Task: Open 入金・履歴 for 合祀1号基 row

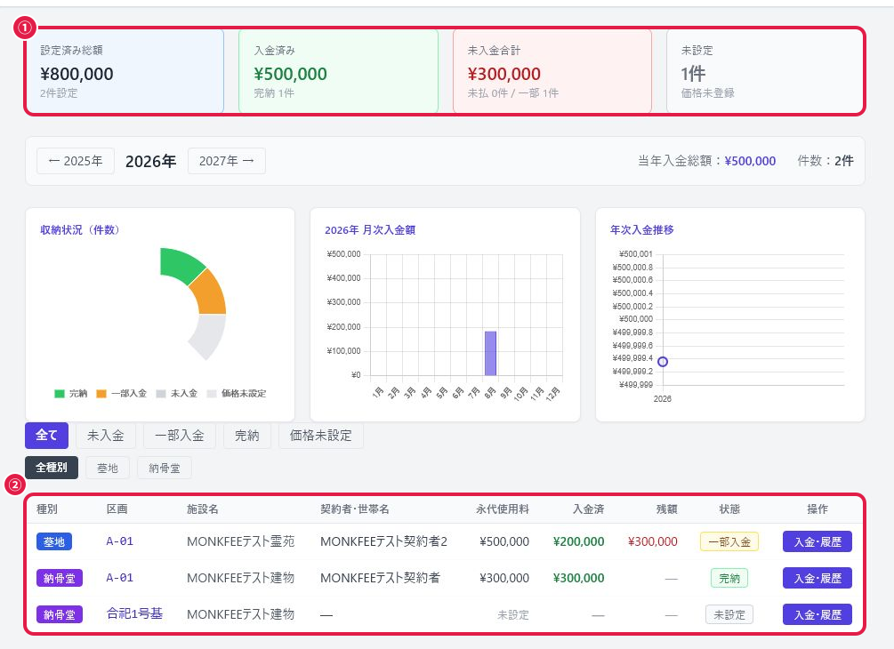Action: pos(817,614)
